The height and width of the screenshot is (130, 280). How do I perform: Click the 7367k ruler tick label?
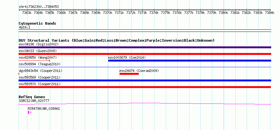[x=73, y=13]
